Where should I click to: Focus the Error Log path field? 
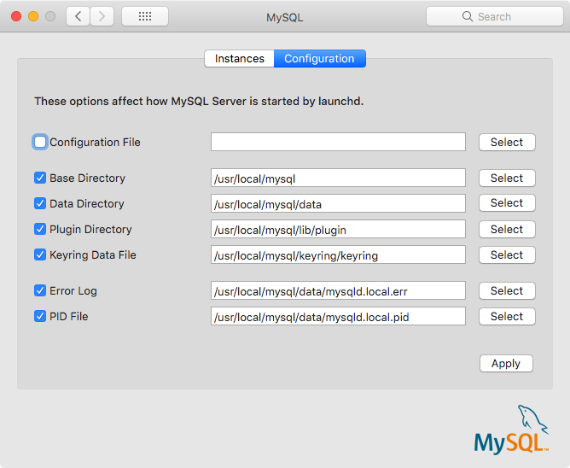coord(338,291)
